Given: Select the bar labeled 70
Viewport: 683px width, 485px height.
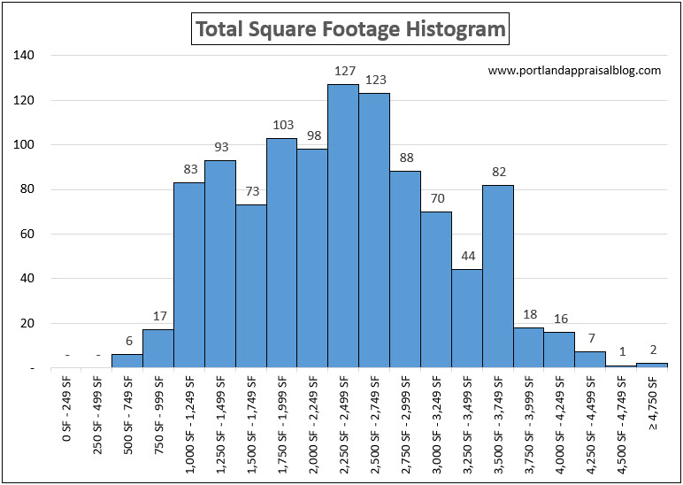Looking at the screenshot, I should [x=436, y=289].
